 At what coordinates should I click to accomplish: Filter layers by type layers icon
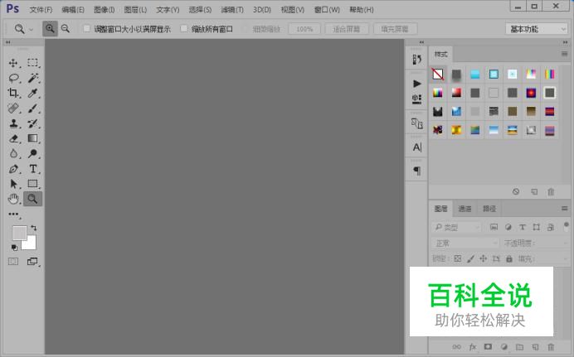tap(522, 227)
